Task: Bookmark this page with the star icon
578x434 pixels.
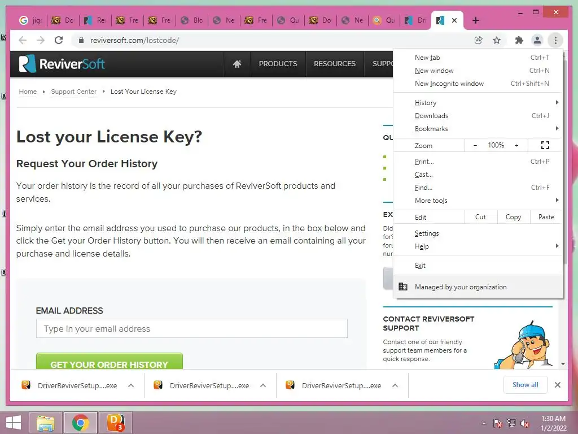Action: coord(497,40)
